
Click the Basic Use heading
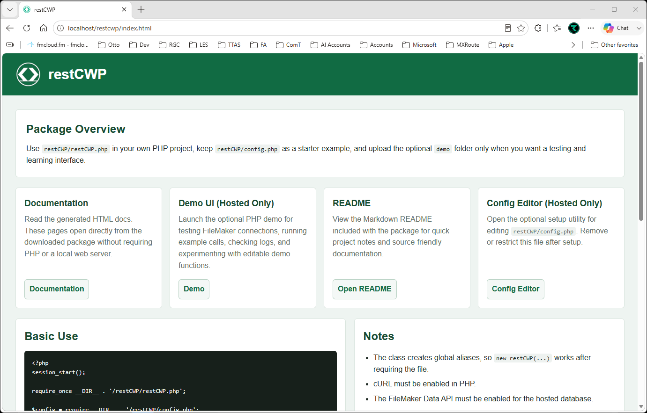coord(52,336)
